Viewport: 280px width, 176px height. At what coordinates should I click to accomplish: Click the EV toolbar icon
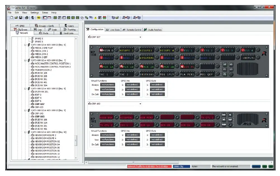73,18
